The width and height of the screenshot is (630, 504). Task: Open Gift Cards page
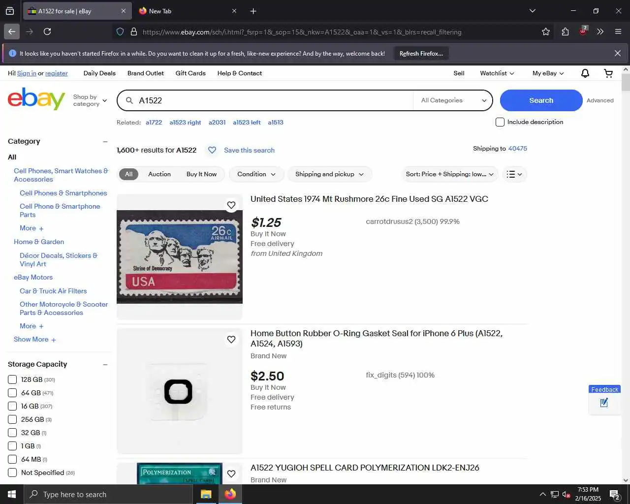[x=190, y=73]
